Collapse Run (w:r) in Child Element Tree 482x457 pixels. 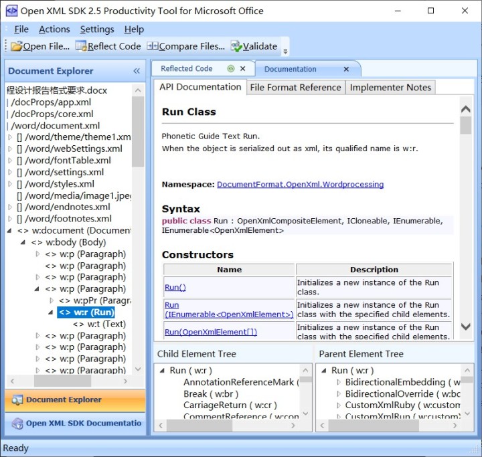[162, 371]
